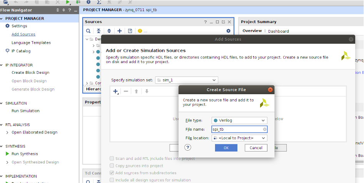Enable Scan and add RTL include files
The height and width of the screenshot is (183, 364).
[112, 159]
